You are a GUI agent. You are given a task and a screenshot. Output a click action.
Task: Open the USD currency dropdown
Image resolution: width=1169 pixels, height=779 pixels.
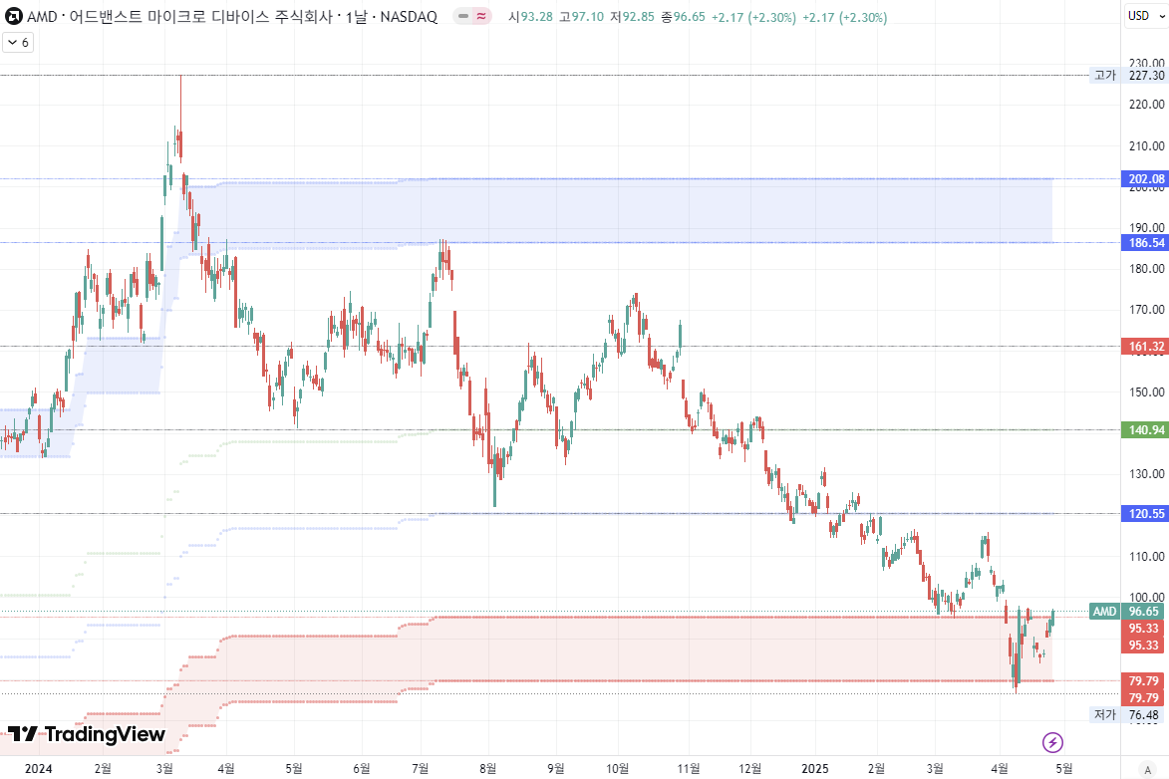pos(1146,16)
